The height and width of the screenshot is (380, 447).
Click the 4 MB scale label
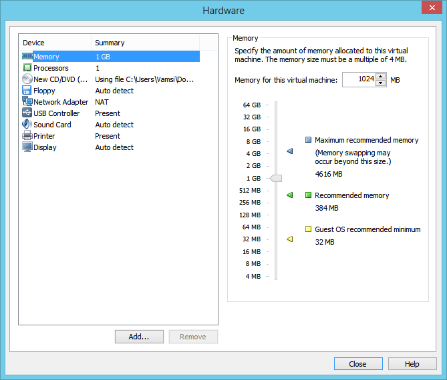click(253, 276)
